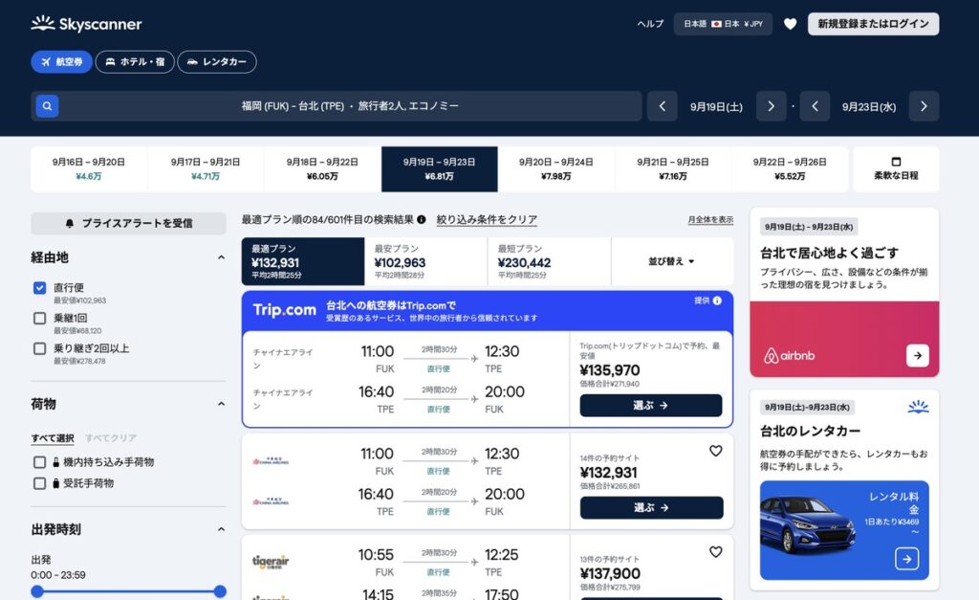
Task: Click info icon next to search results count
Action: click(x=422, y=219)
